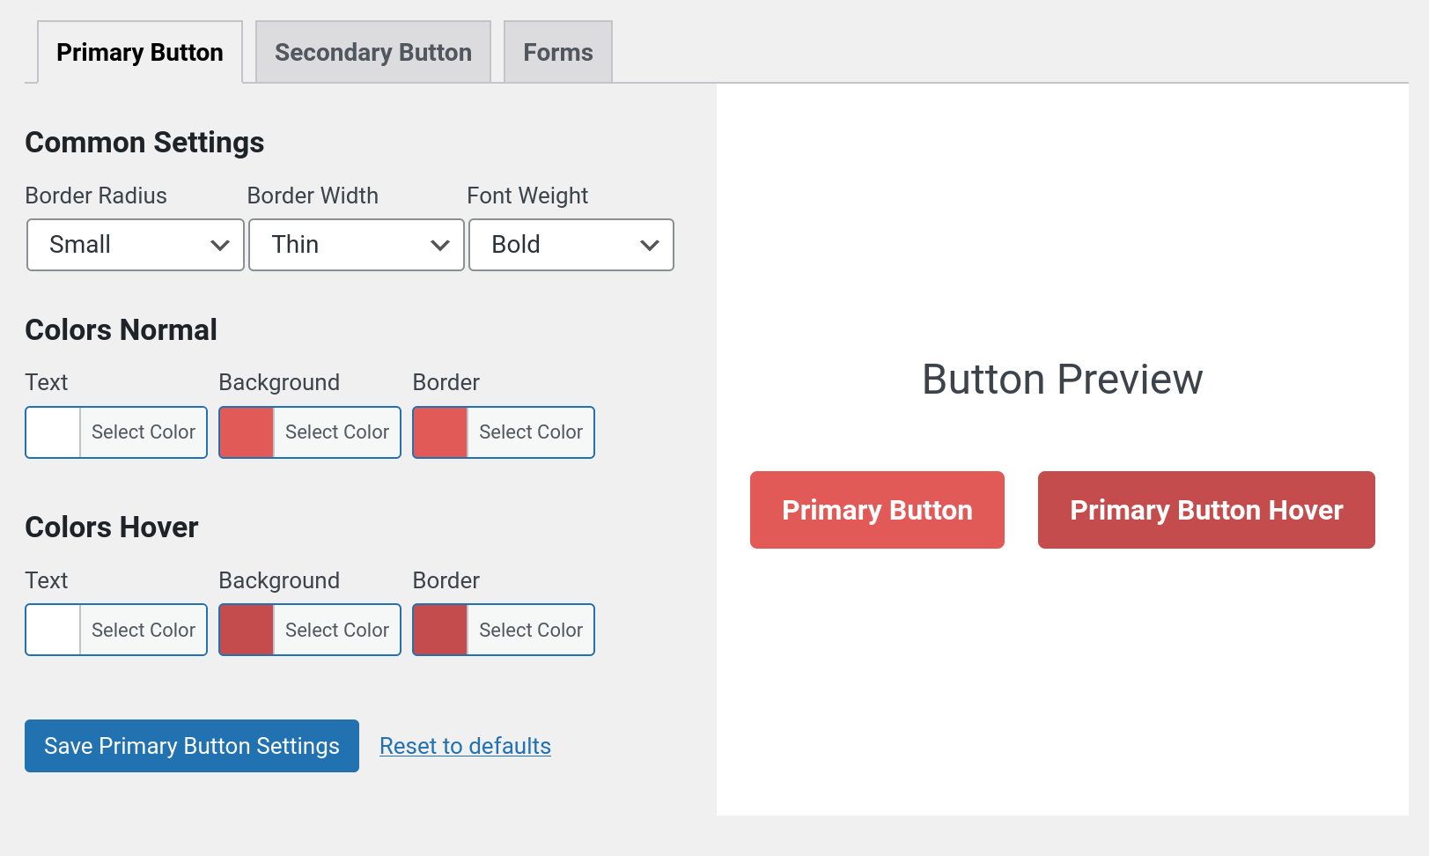Click the Colors Normal border color swatch
This screenshot has width=1429, height=856.
[440, 432]
